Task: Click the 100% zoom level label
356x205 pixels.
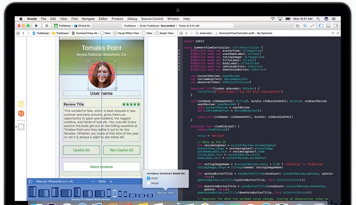Action: (102, 182)
